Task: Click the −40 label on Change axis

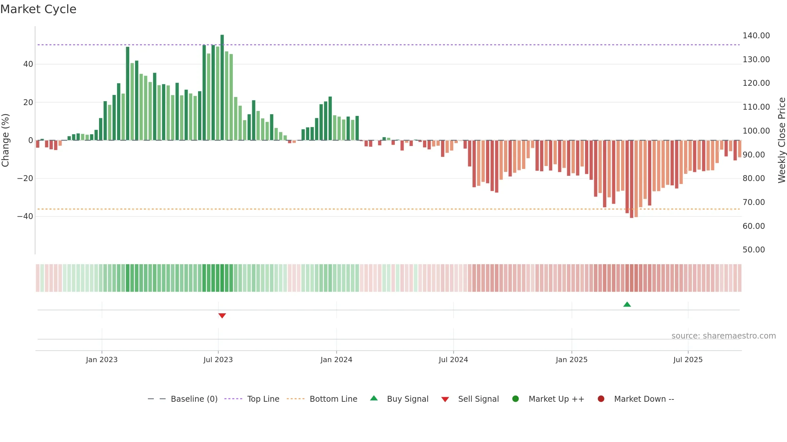Action: coord(25,216)
